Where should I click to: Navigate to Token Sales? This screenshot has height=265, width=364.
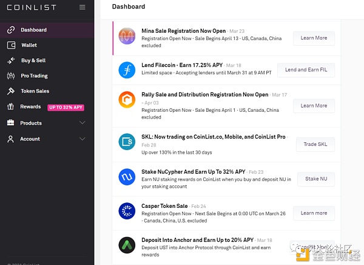[35, 91]
